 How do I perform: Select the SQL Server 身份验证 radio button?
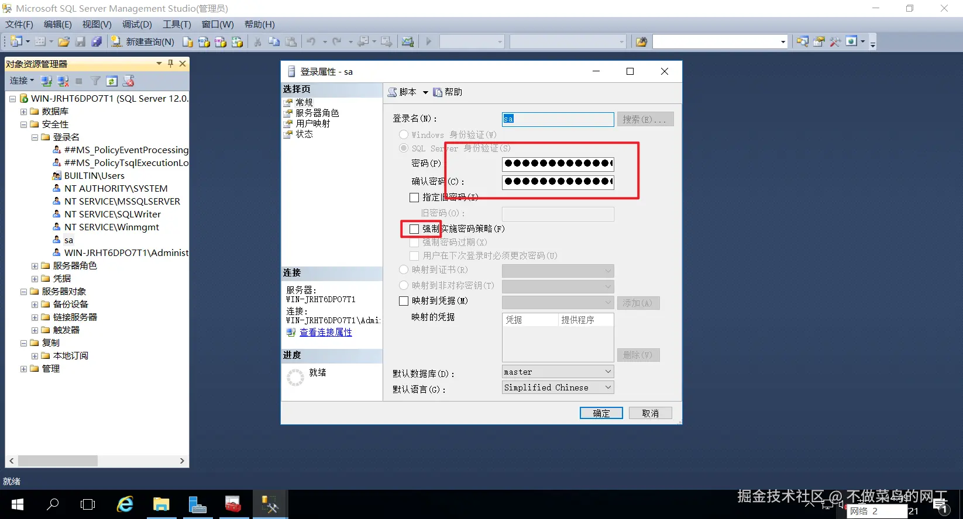[x=404, y=148]
